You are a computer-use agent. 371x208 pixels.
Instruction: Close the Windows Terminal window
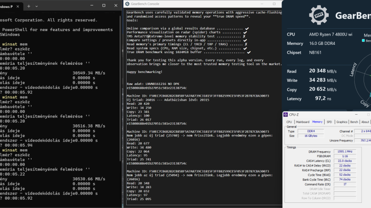[x=115, y=6]
